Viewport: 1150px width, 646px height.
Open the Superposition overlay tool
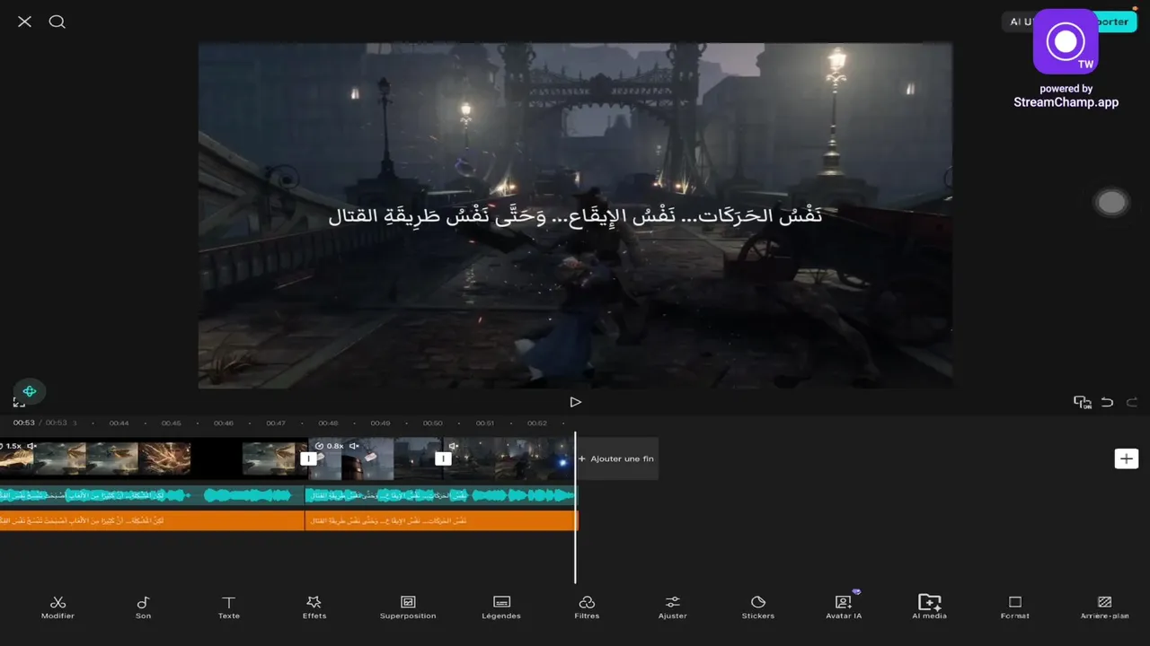point(408,607)
